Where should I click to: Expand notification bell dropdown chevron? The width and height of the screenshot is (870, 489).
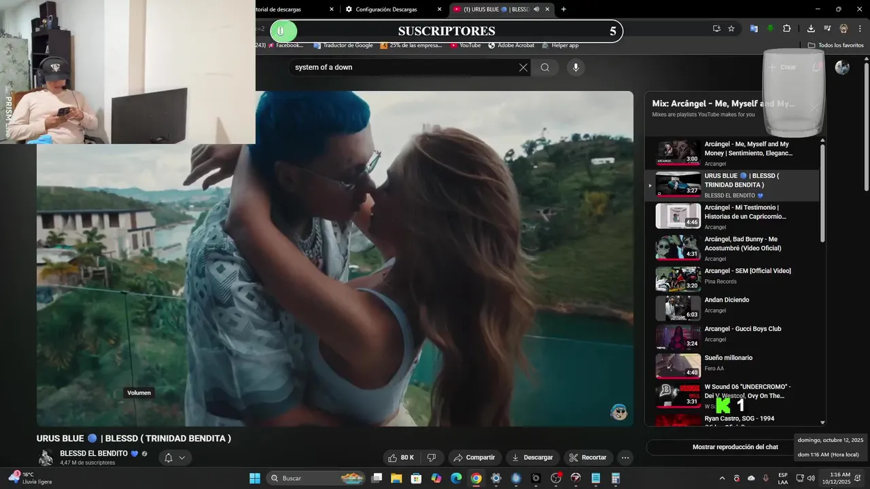click(x=182, y=458)
